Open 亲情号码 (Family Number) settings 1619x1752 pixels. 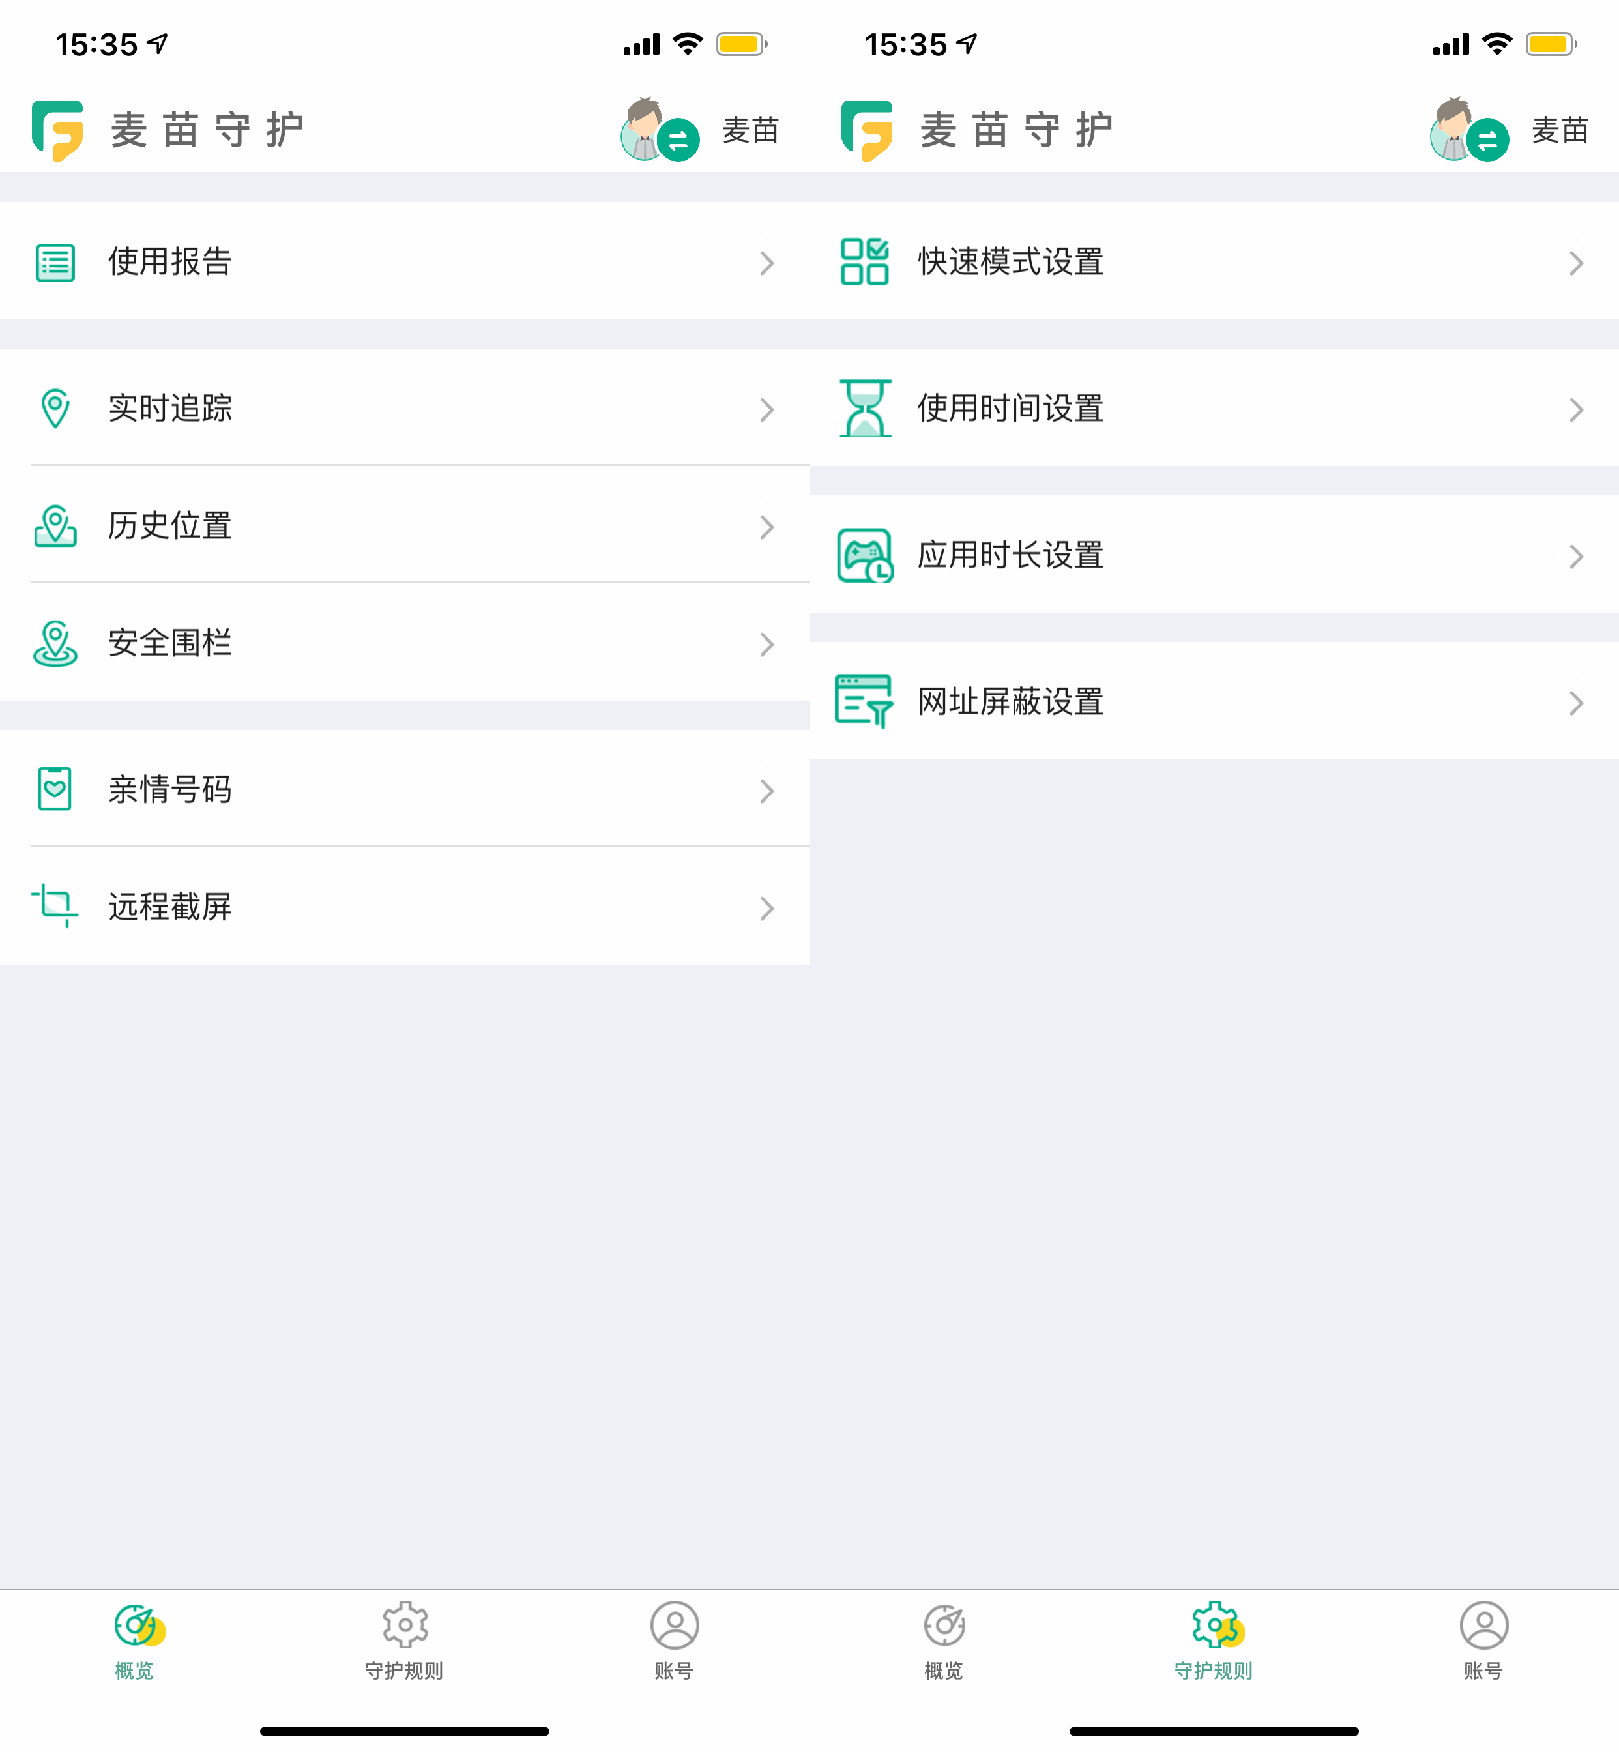tap(404, 789)
